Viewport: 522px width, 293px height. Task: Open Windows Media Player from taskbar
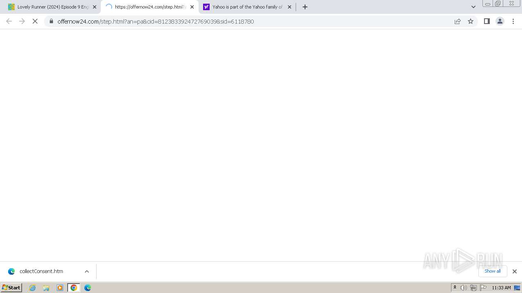point(60,288)
